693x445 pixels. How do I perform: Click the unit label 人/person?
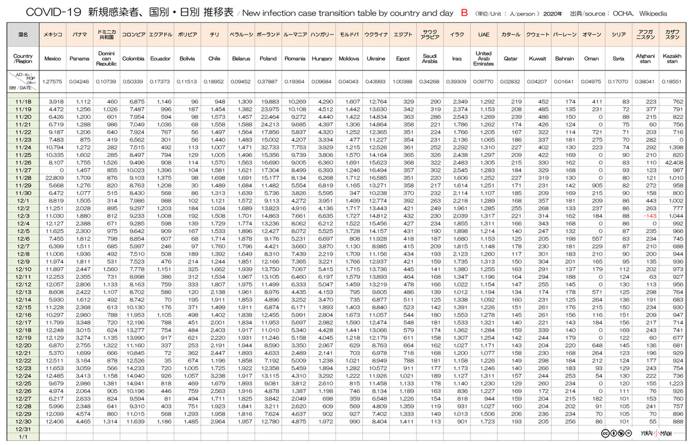point(525,13)
